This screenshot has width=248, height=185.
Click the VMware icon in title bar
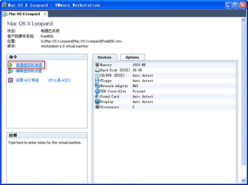pyautogui.click(x=4, y=5)
